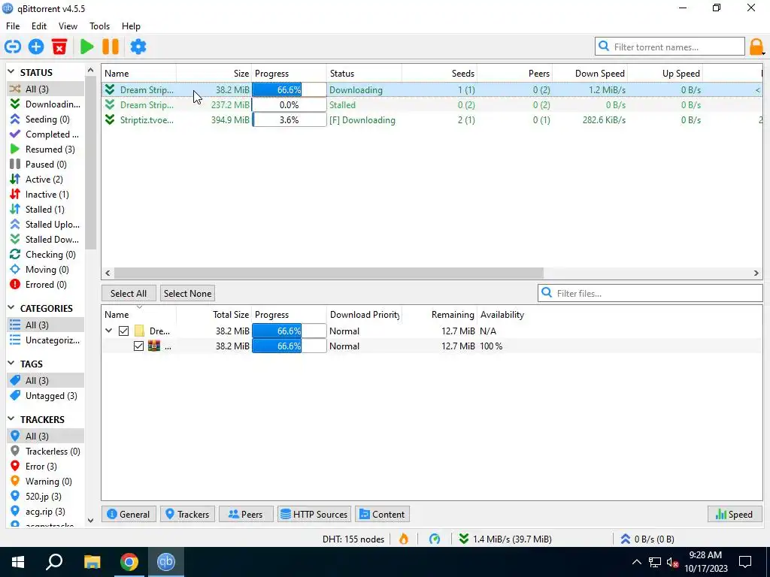
Task: Filter by Resumed (3) status
Action: point(45,150)
